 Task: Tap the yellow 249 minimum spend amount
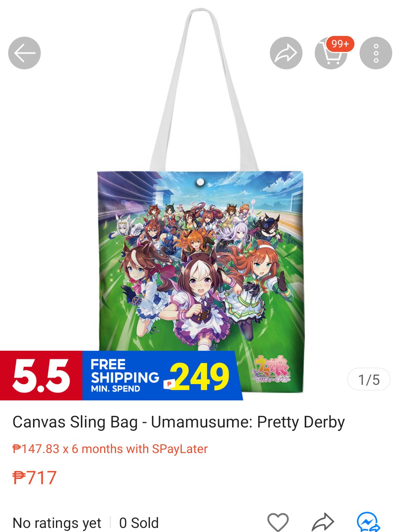tap(200, 377)
